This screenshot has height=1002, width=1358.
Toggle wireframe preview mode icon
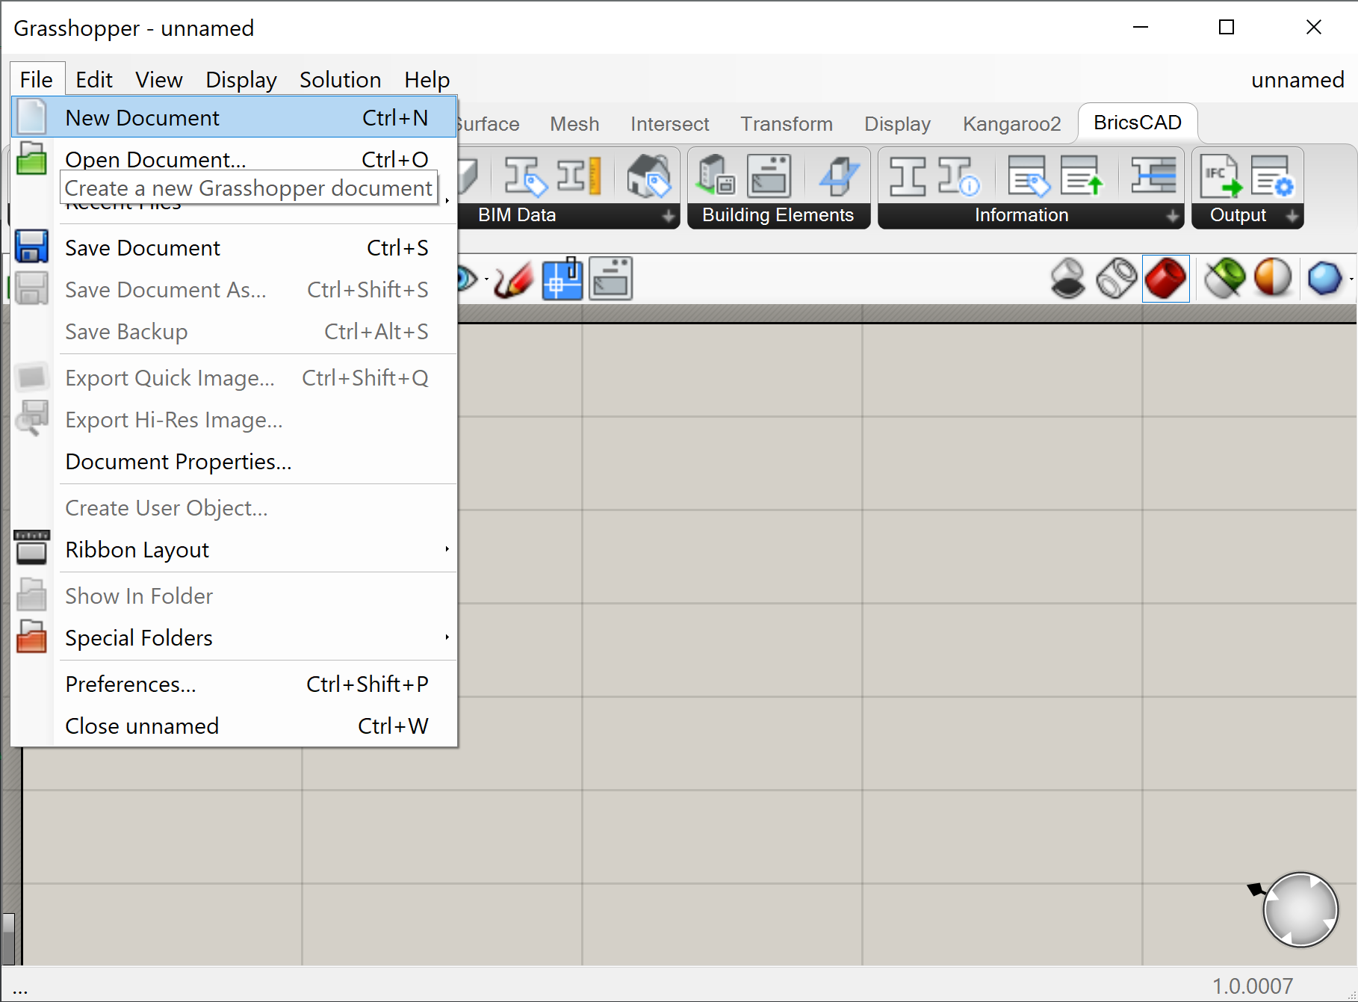click(1116, 279)
